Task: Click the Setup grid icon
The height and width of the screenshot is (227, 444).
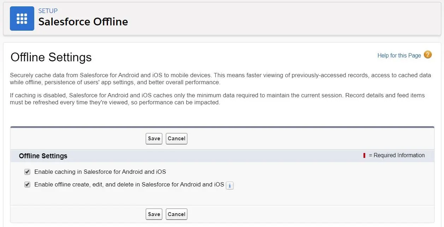Action: [x=22, y=18]
